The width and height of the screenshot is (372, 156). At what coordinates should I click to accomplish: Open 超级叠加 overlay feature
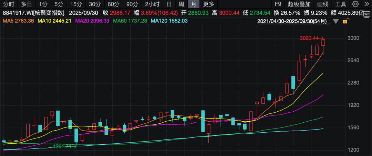tap(299, 4)
